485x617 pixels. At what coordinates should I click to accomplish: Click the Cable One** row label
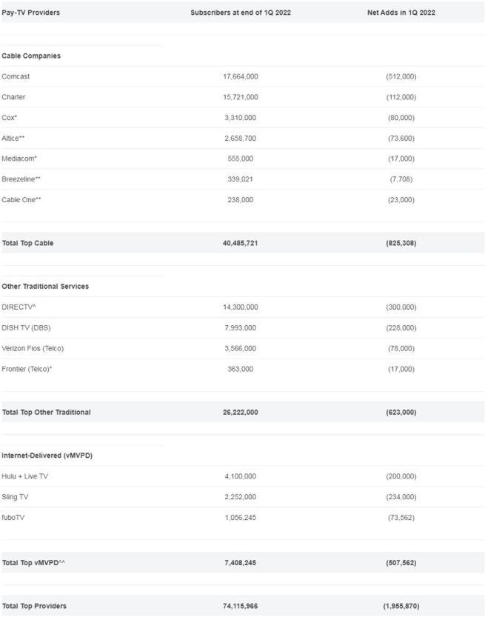21,200
